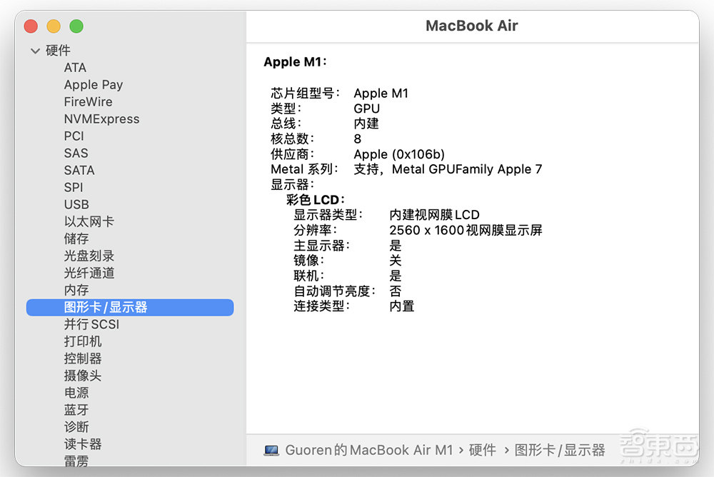Viewport: 714px width, 477px height.
Task: View 电源 (Power) details
Action: [x=76, y=393]
